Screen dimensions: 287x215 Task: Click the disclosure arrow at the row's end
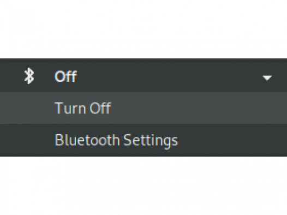coord(267,78)
